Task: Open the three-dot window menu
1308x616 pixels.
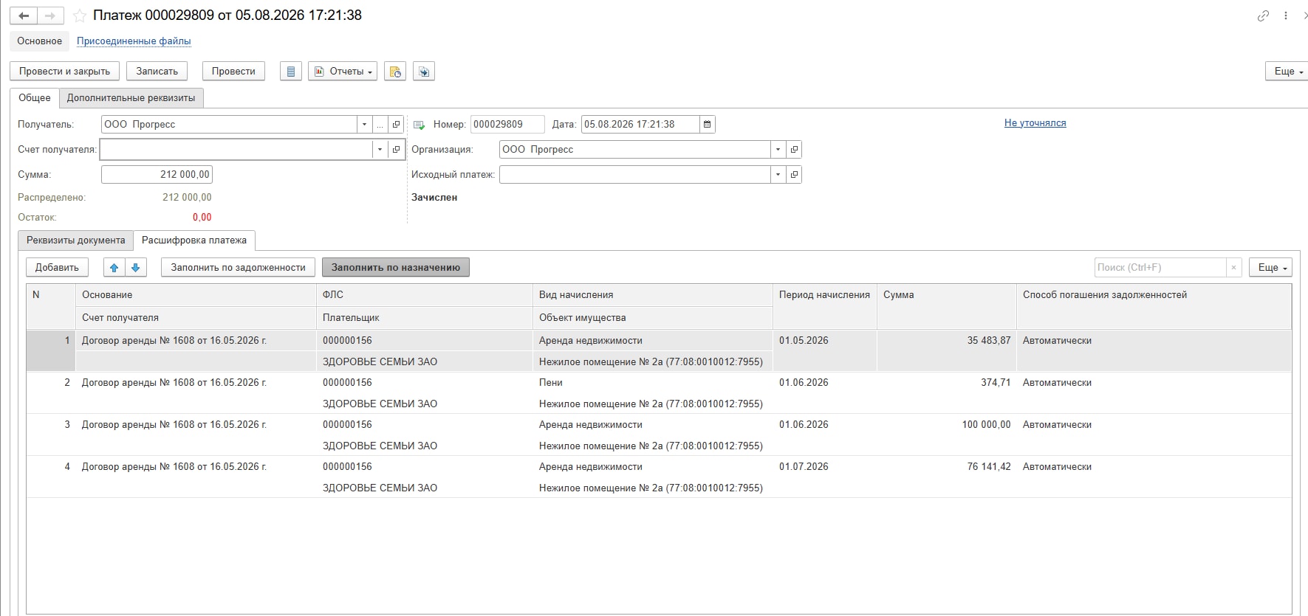Action: click(x=1286, y=15)
